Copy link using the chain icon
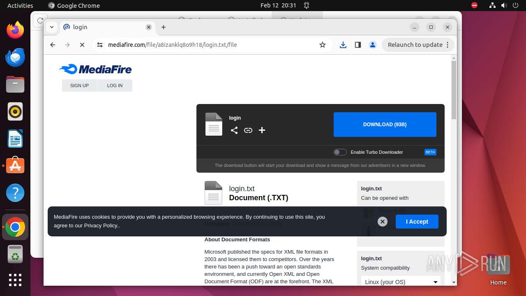526x296 pixels. tap(248, 130)
